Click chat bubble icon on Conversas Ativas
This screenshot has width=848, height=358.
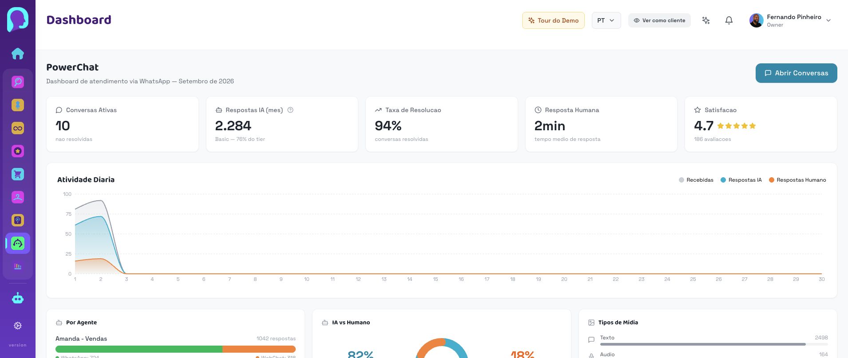(59, 110)
